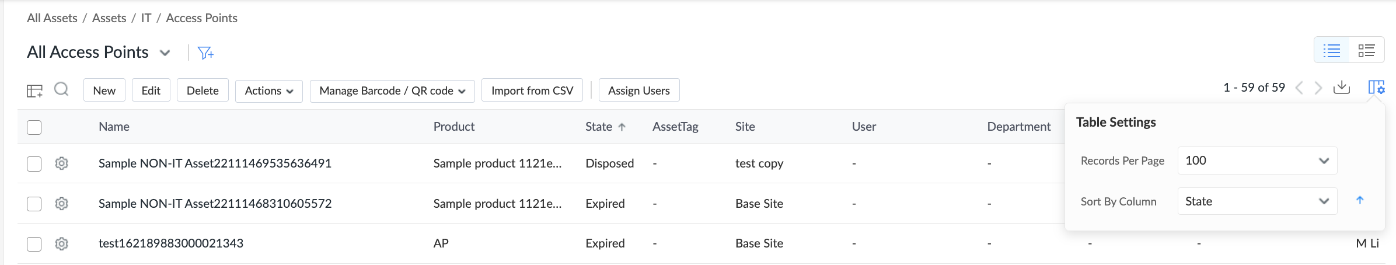The height and width of the screenshot is (265, 1396).
Task: Click Import from CSV button
Action: [532, 91]
